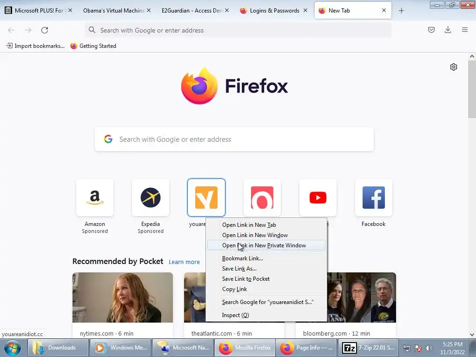Screen dimensions: 476x357
Task: Open the Save to Pocket toolbar icon
Action: [431, 30]
